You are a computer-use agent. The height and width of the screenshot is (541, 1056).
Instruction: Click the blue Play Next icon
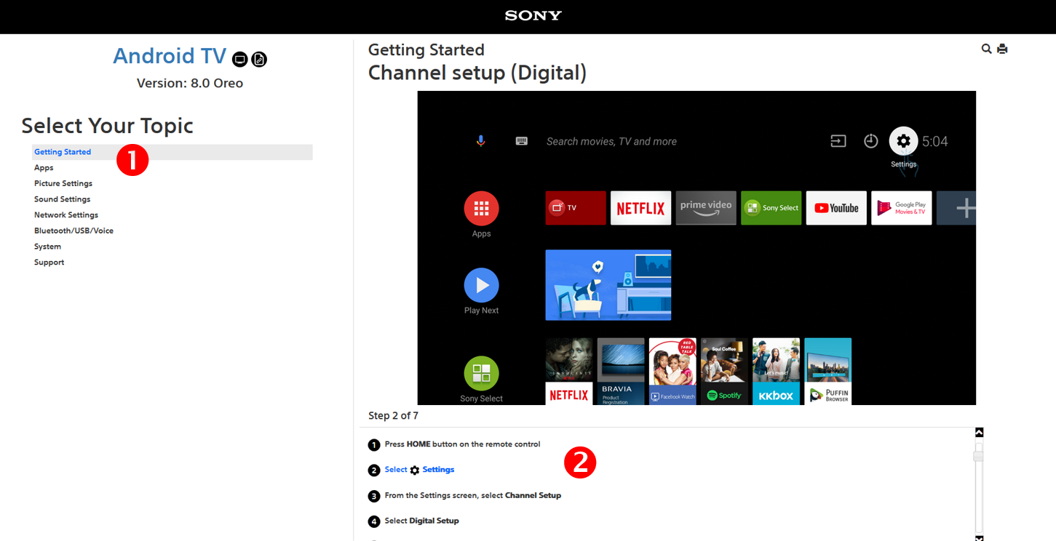pyautogui.click(x=481, y=286)
